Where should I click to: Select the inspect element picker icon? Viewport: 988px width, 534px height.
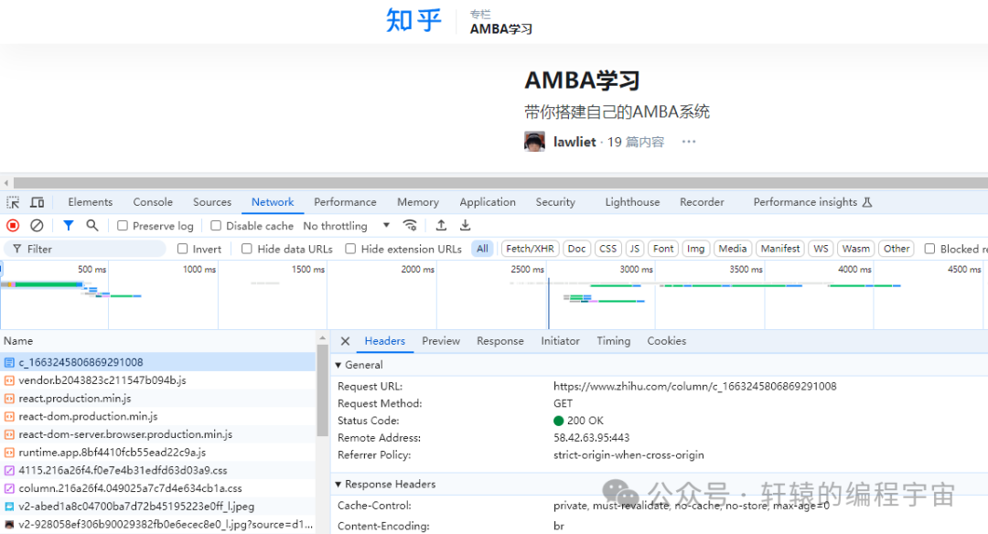[13, 202]
